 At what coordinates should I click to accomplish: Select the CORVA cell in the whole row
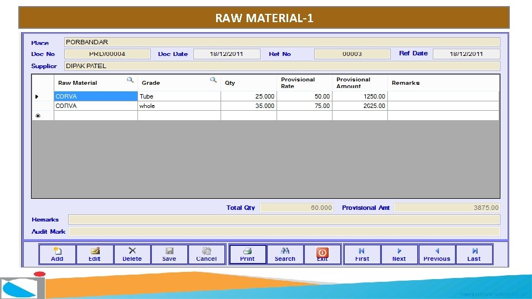pyautogui.click(x=96, y=106)
